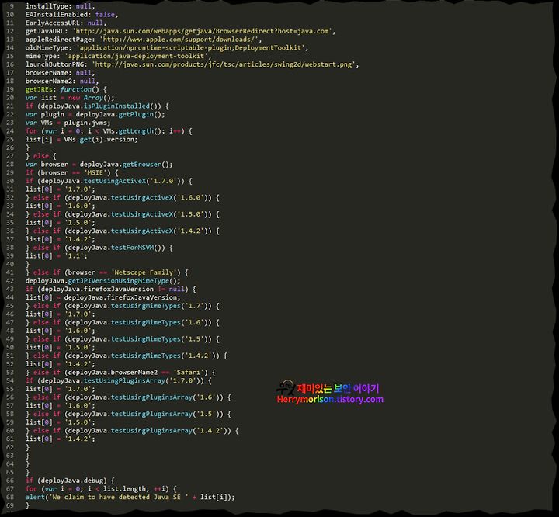Click the getJavaURL property name
559x517 pixels.
45,31
